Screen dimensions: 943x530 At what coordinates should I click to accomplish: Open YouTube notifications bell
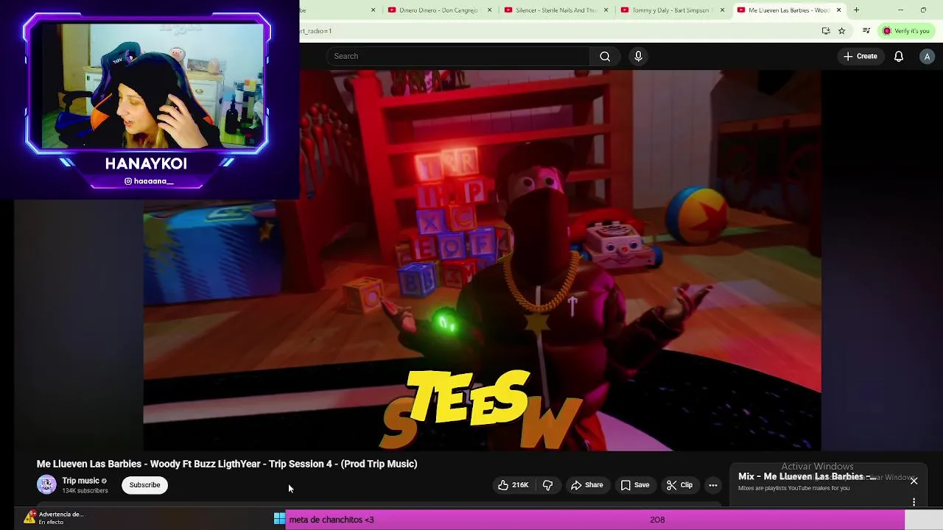click(x=899, y=56)
